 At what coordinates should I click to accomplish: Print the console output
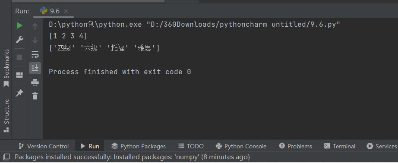(x=35, y=82)
